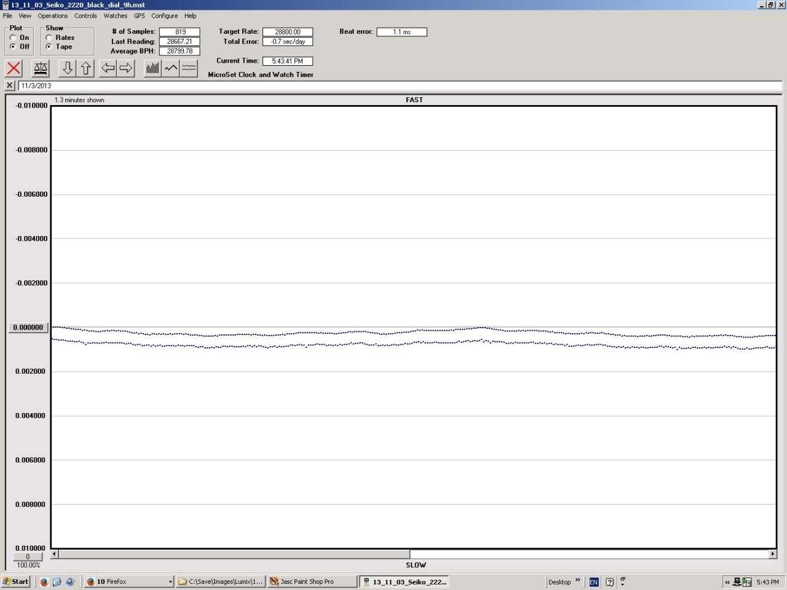Choose Rates in the Show group
Image resolution: width=787 pixels, height=590 pixels.
[x=49, y=37]
